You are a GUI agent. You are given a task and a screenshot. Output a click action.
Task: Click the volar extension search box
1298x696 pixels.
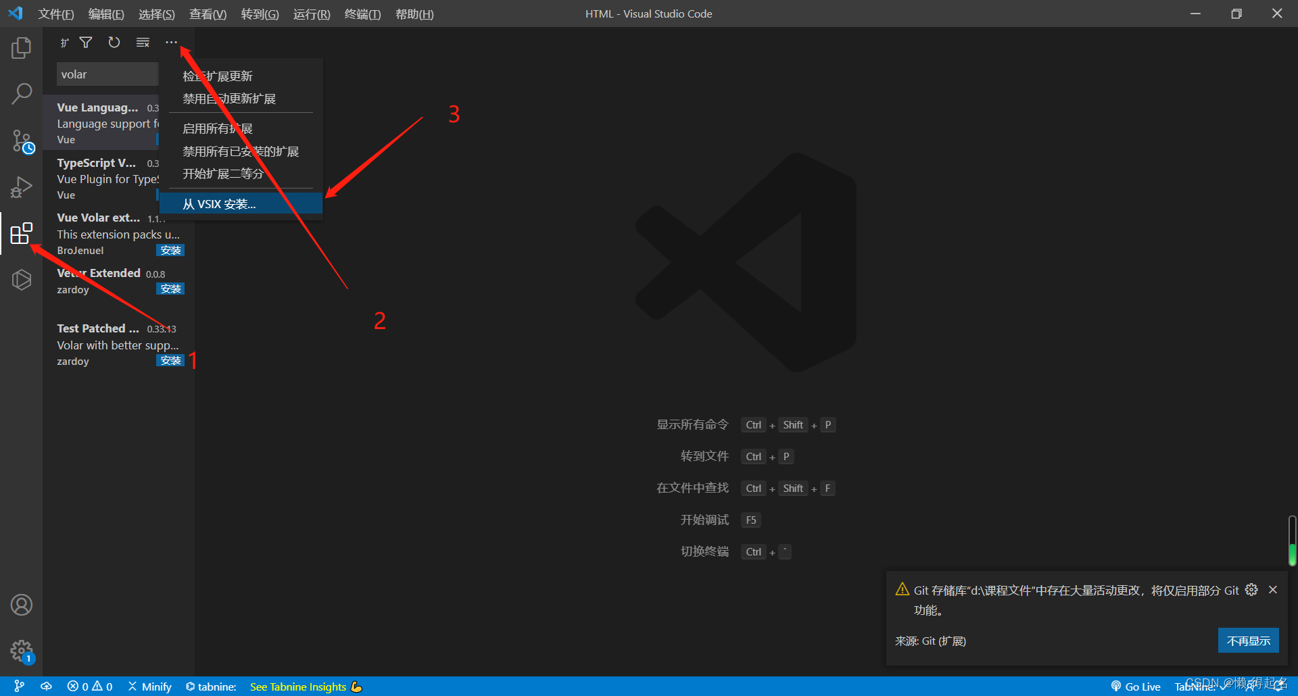pyautogui.click(x=107, y=74)
